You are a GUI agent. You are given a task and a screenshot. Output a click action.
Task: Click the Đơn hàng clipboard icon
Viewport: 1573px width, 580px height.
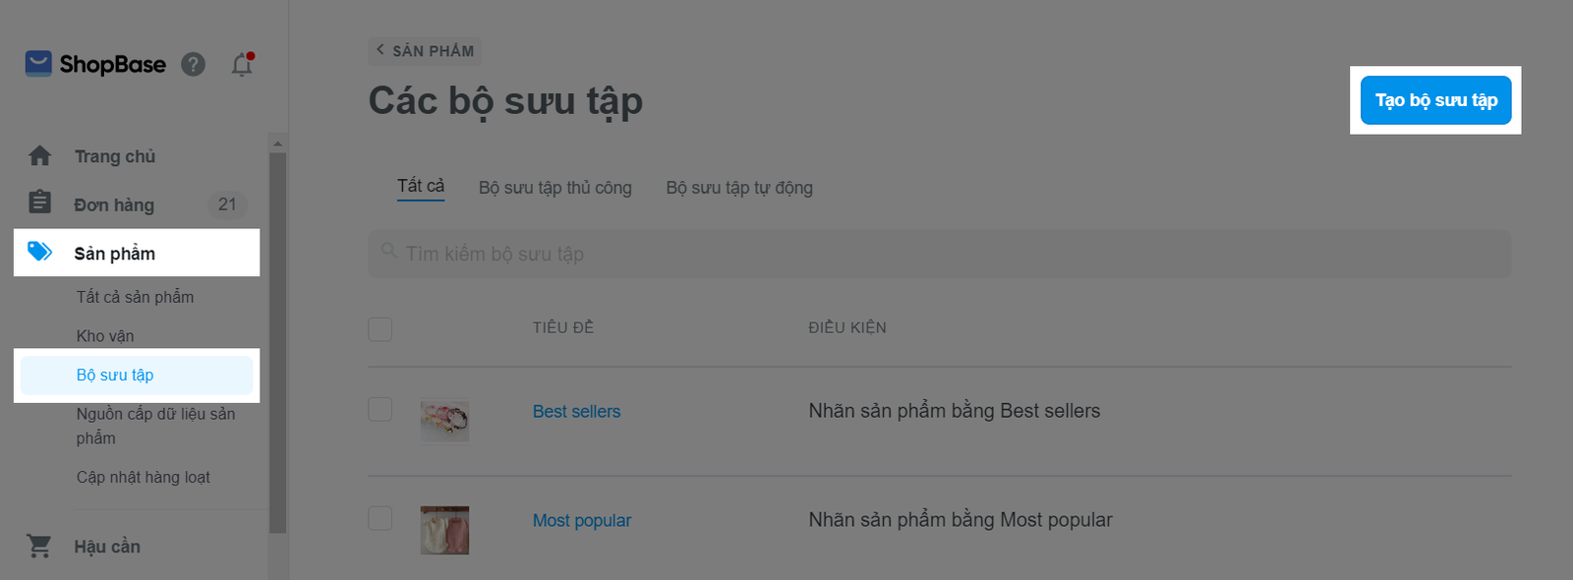pos(39,203)
